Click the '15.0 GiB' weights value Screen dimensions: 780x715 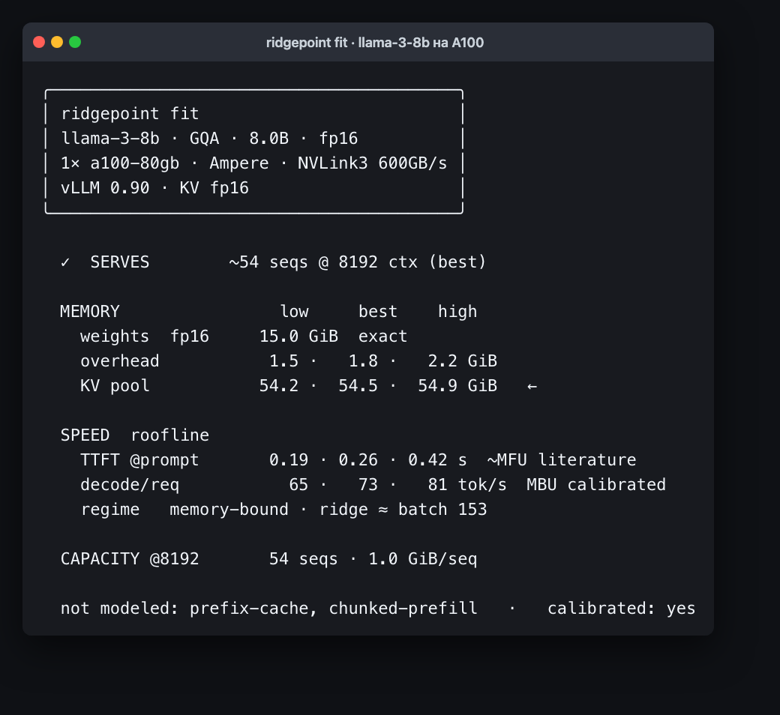(x=298, y=337)
